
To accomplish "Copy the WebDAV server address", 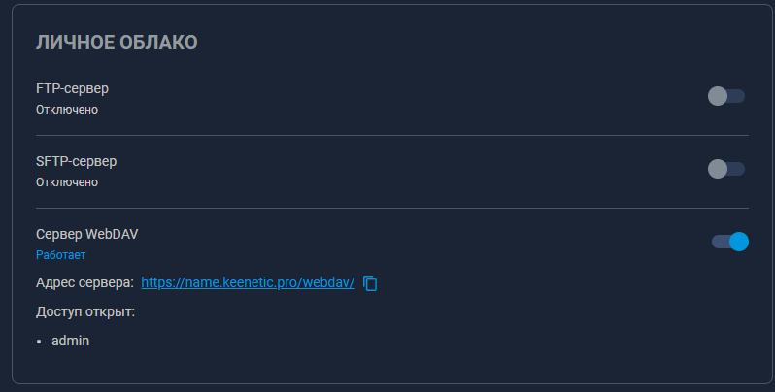I will coord(370,283).
